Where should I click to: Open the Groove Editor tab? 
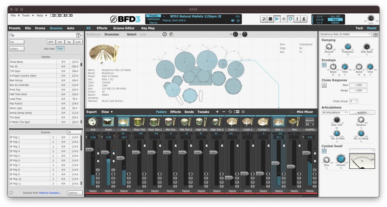pyautogui.click(x=124, y=28)
